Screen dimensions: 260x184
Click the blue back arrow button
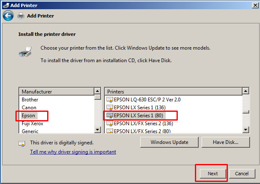pos(8,16)
